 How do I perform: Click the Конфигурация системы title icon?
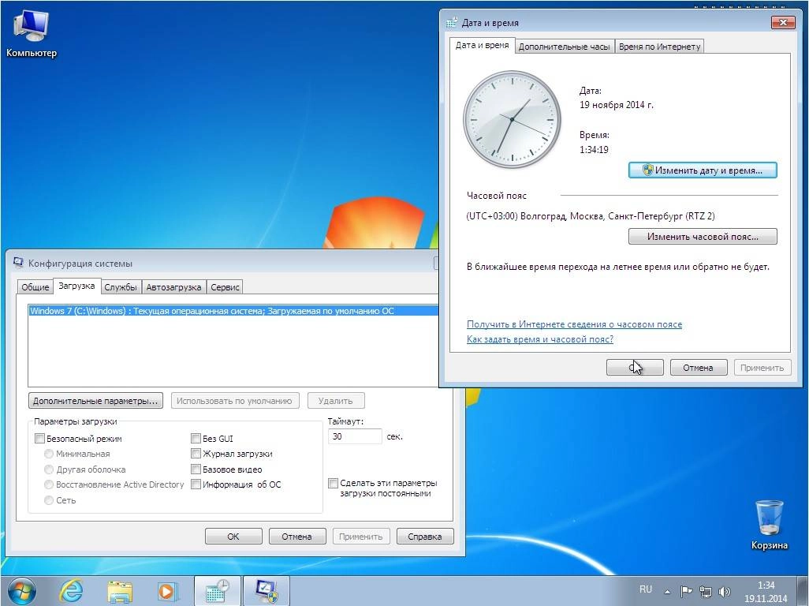18,263
